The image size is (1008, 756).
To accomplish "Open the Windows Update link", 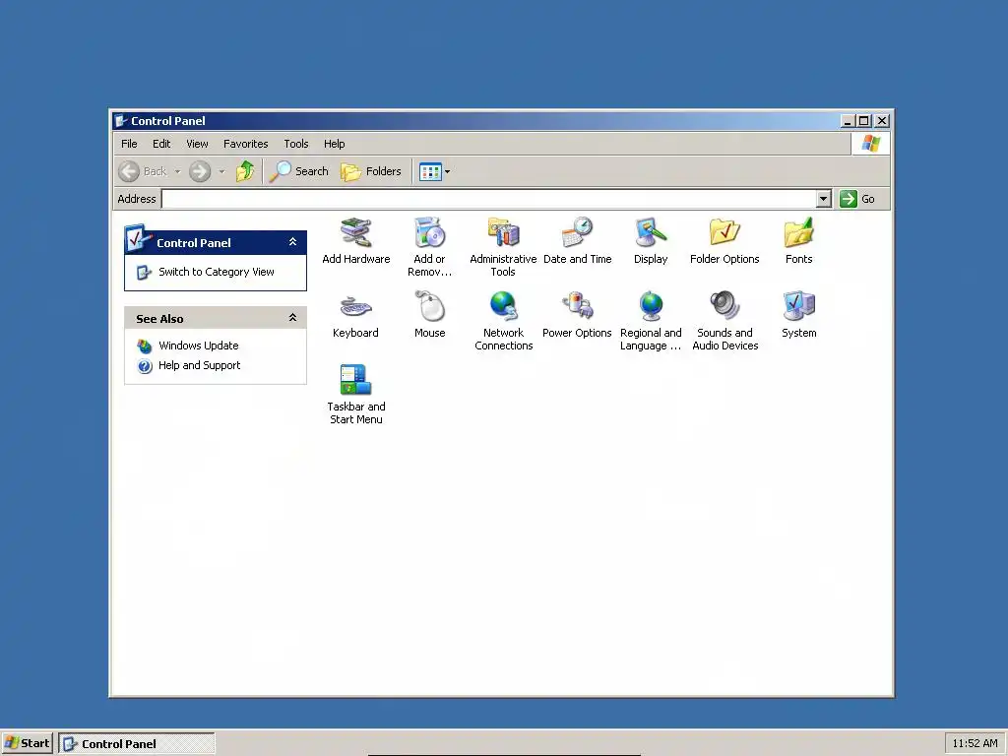I will pos(199,346).
